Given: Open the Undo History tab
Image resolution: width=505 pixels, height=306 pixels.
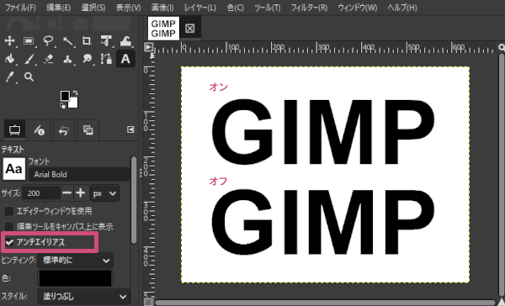Looking at the screenshot, I should (x=63, y=129).
